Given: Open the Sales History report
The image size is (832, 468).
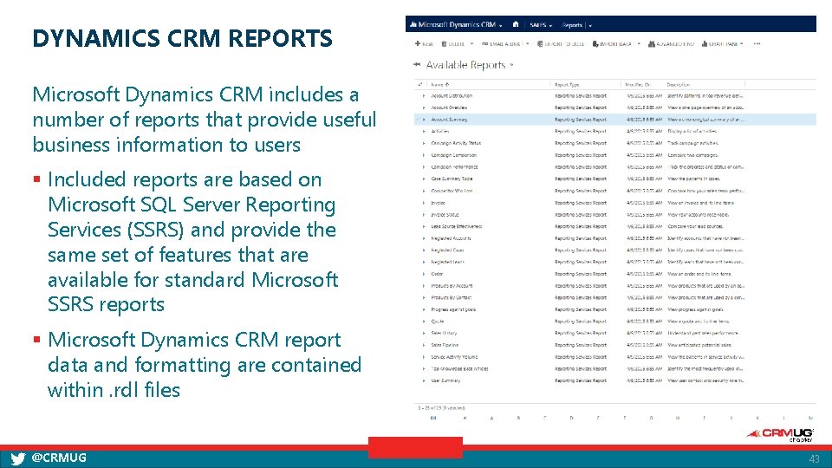Looking at the screenshot, I should pos(444,333).
